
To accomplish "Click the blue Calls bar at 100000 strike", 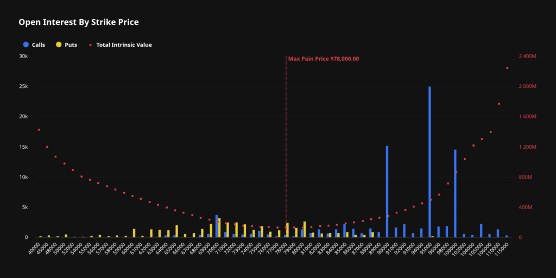I will tap(456, 194).
